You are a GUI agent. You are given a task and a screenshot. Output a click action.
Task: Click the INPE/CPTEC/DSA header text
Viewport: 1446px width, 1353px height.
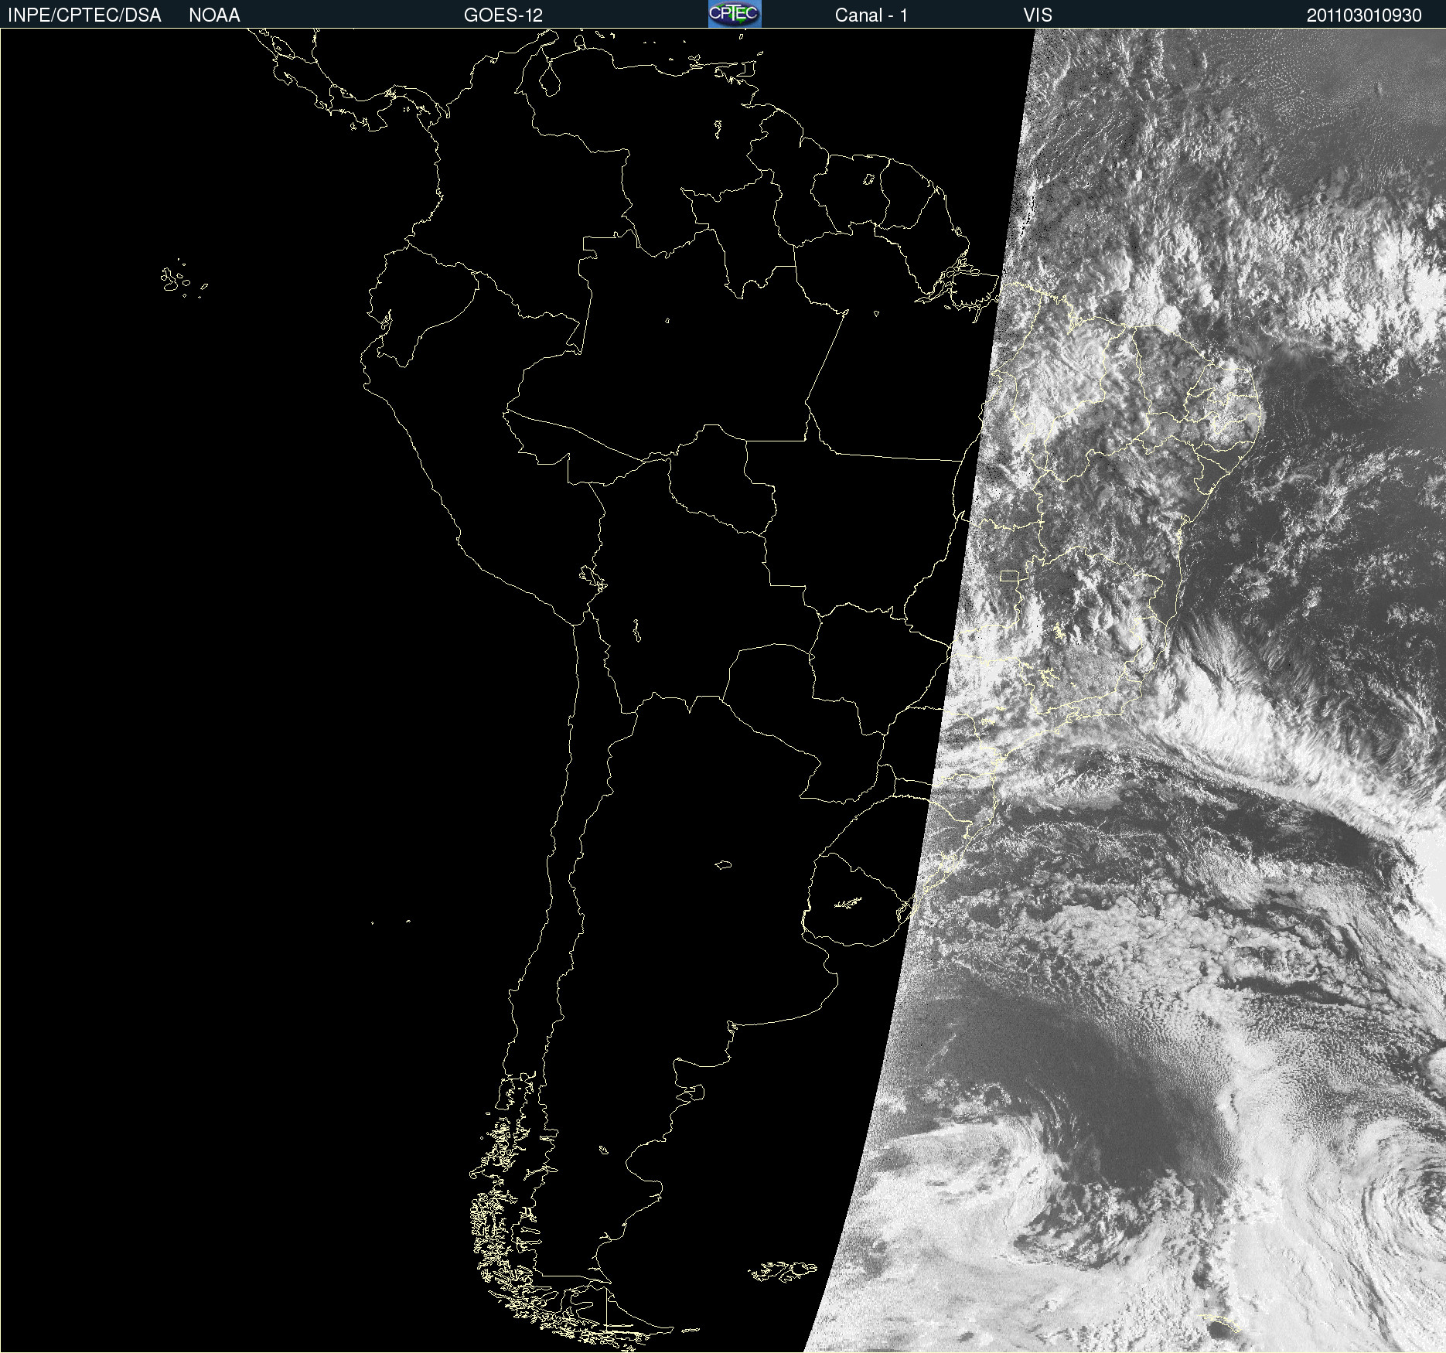[84, 15]
